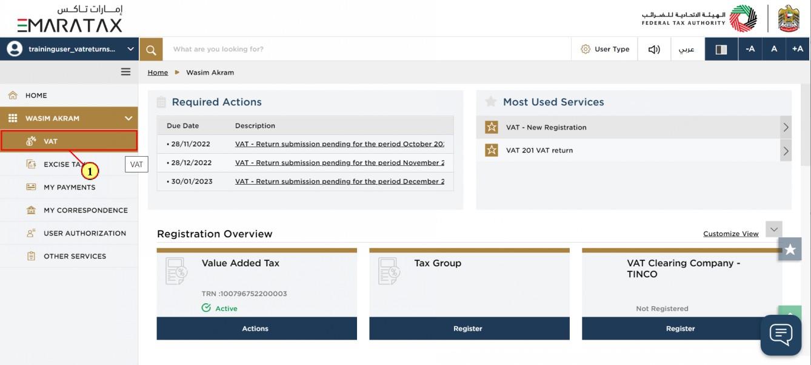Open MY PAYMENTS in the sidebar
This screenshot has height=365, width=811.
pyautogui.click(x=69, y=187)
